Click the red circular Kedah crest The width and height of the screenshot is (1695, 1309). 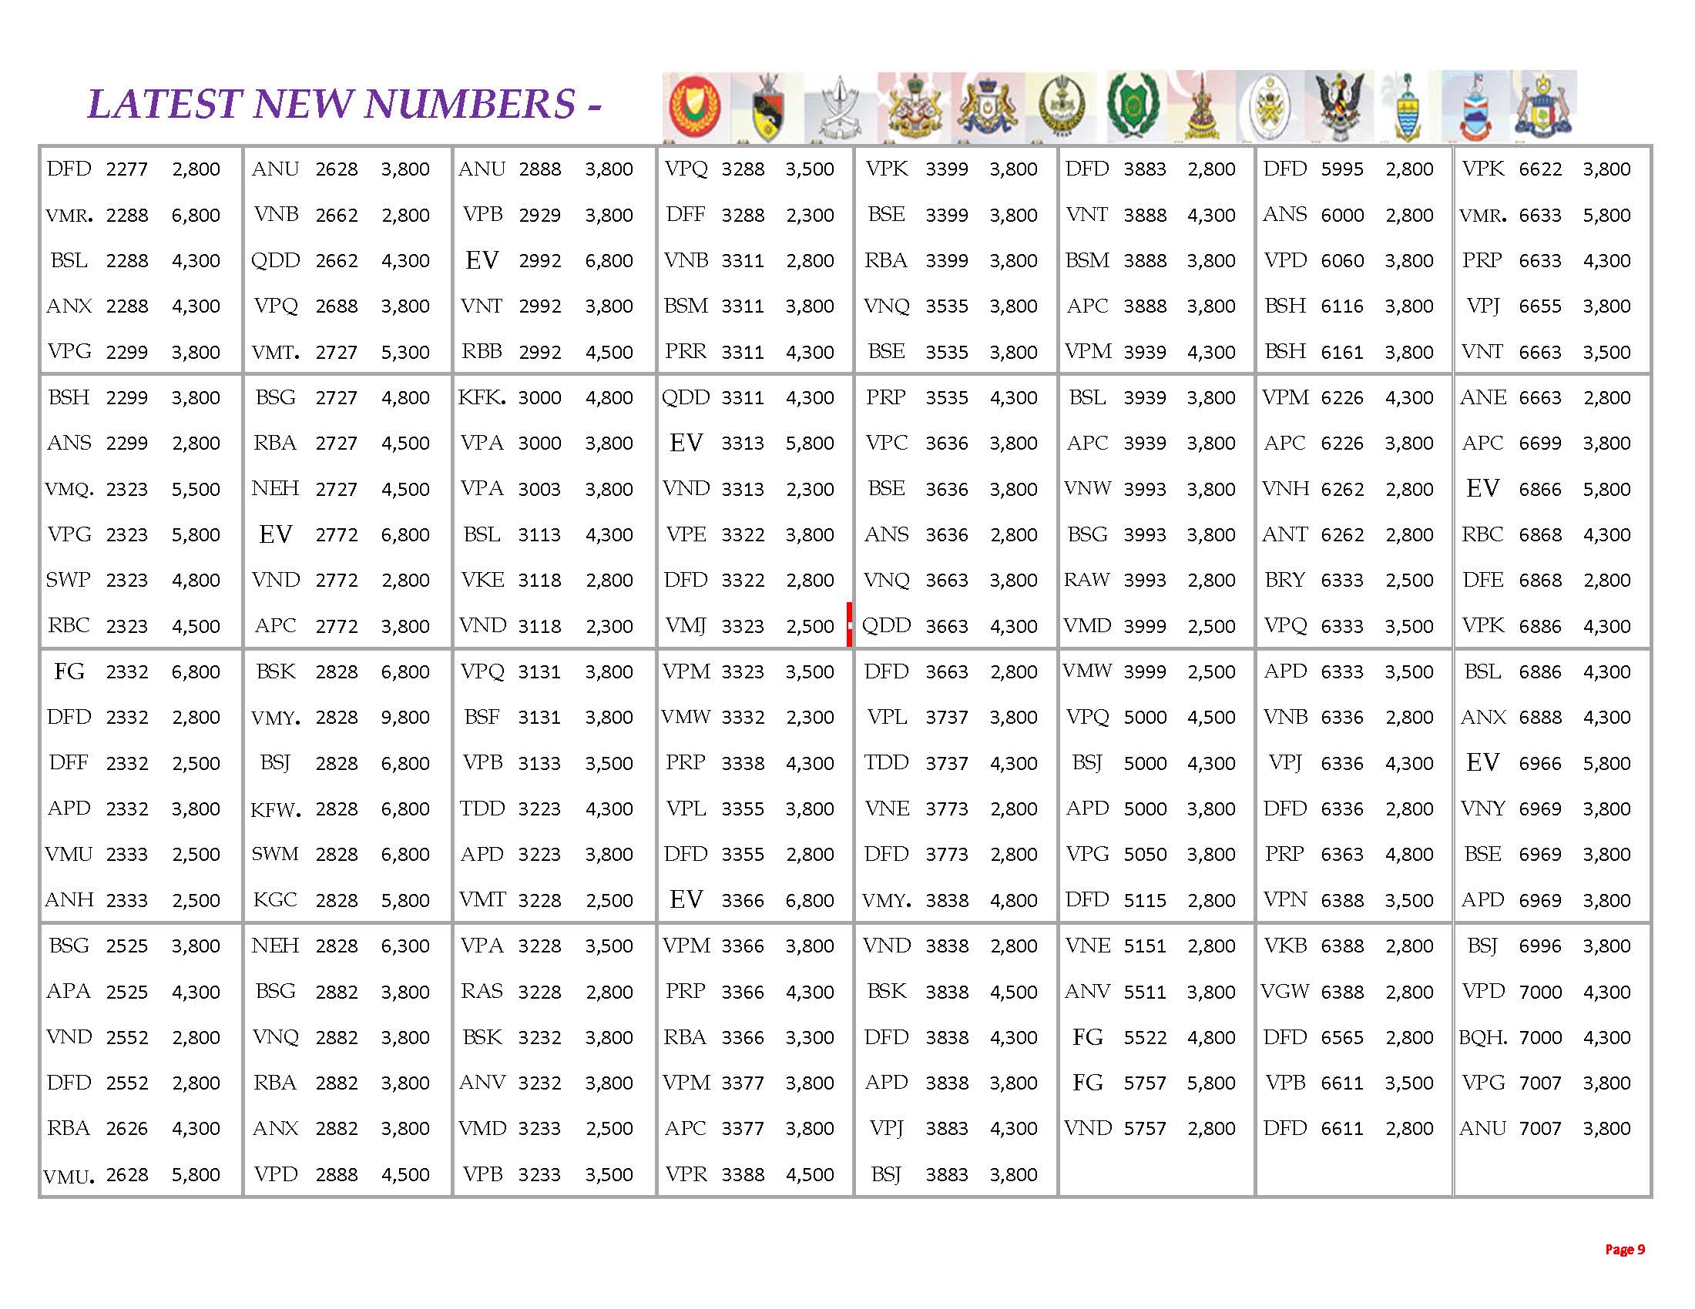(x=696, y=107)
